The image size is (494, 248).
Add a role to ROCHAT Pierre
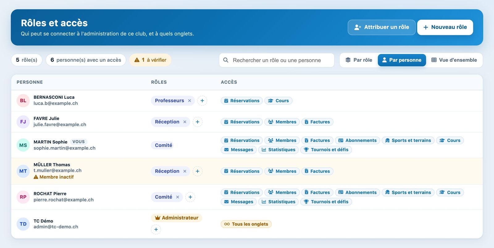190,197
